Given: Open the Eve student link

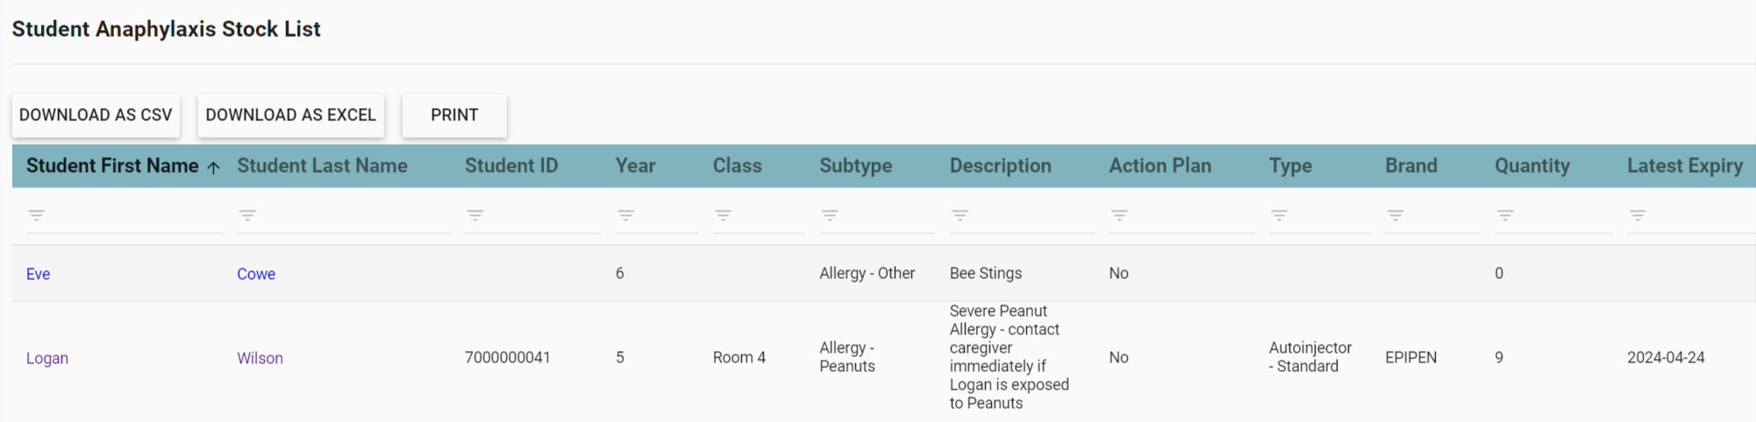Looking at the screenshot, I should click(x=38, y=274).
